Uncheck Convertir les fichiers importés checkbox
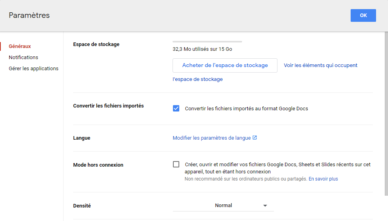Viewport: 388px width, 221px height. 176,108
